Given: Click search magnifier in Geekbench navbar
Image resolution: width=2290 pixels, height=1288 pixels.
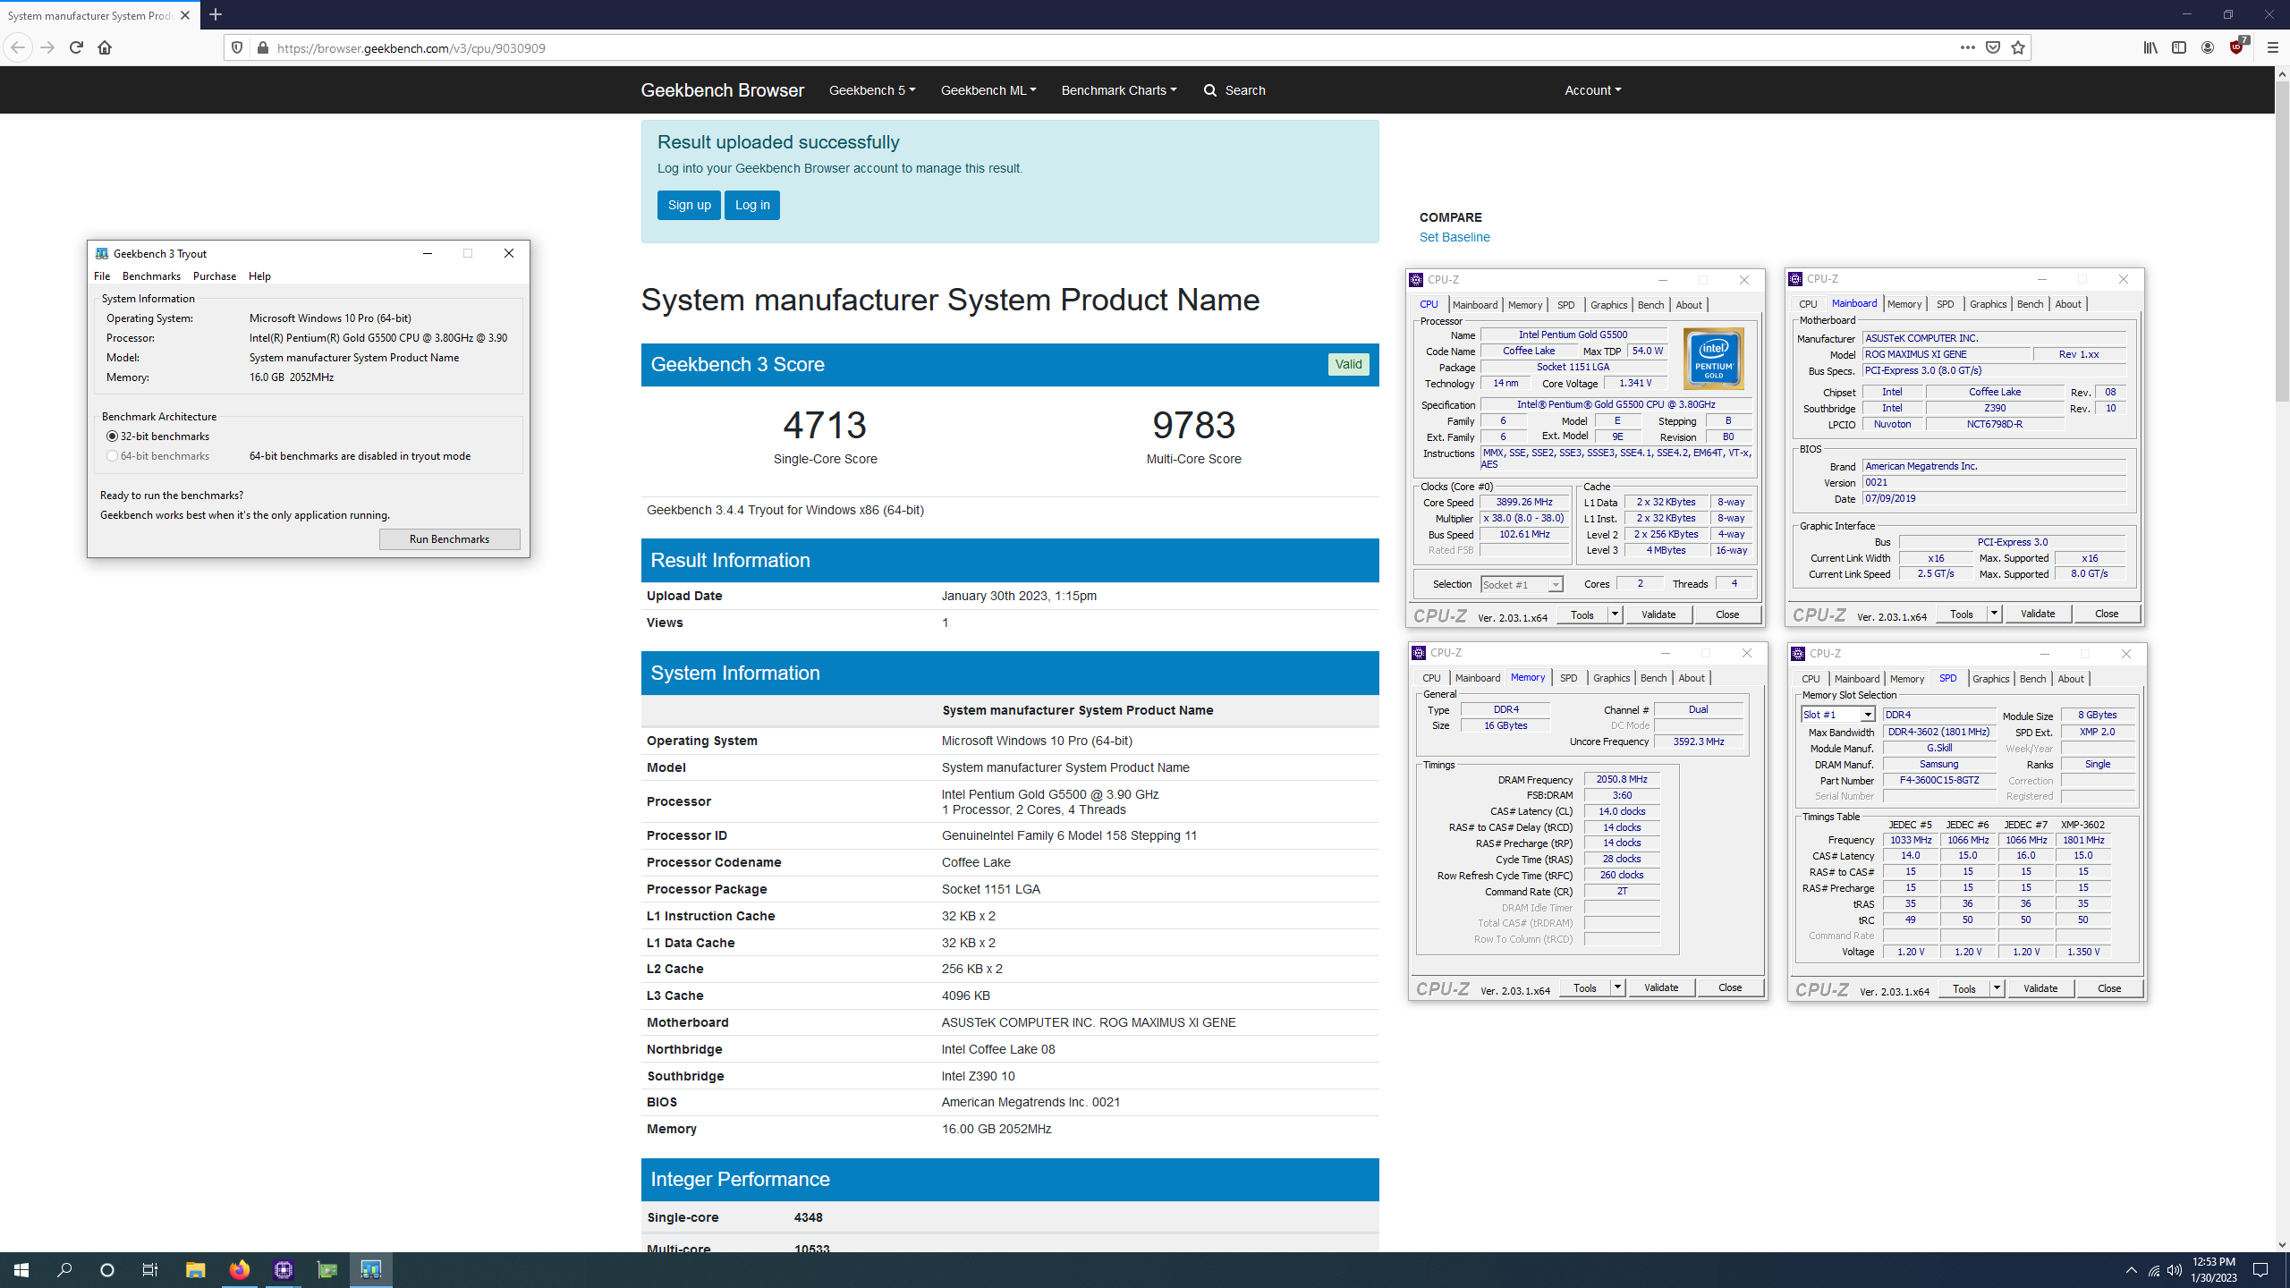Looking at the screenshot, I should (1210, 90).
